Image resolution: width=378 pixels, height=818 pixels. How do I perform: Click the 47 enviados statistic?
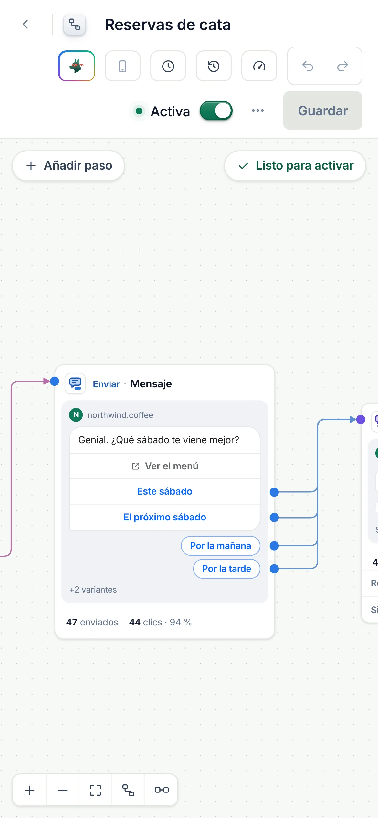click(92, 622)
